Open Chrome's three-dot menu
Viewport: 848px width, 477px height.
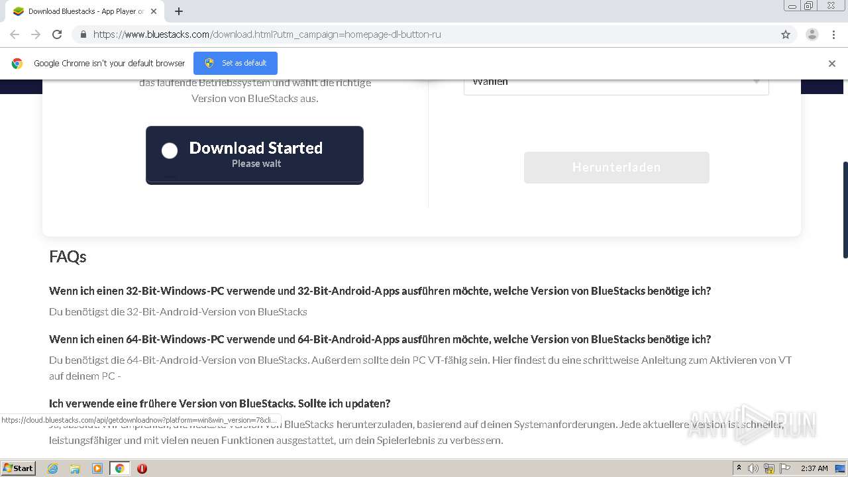[833, 34]
